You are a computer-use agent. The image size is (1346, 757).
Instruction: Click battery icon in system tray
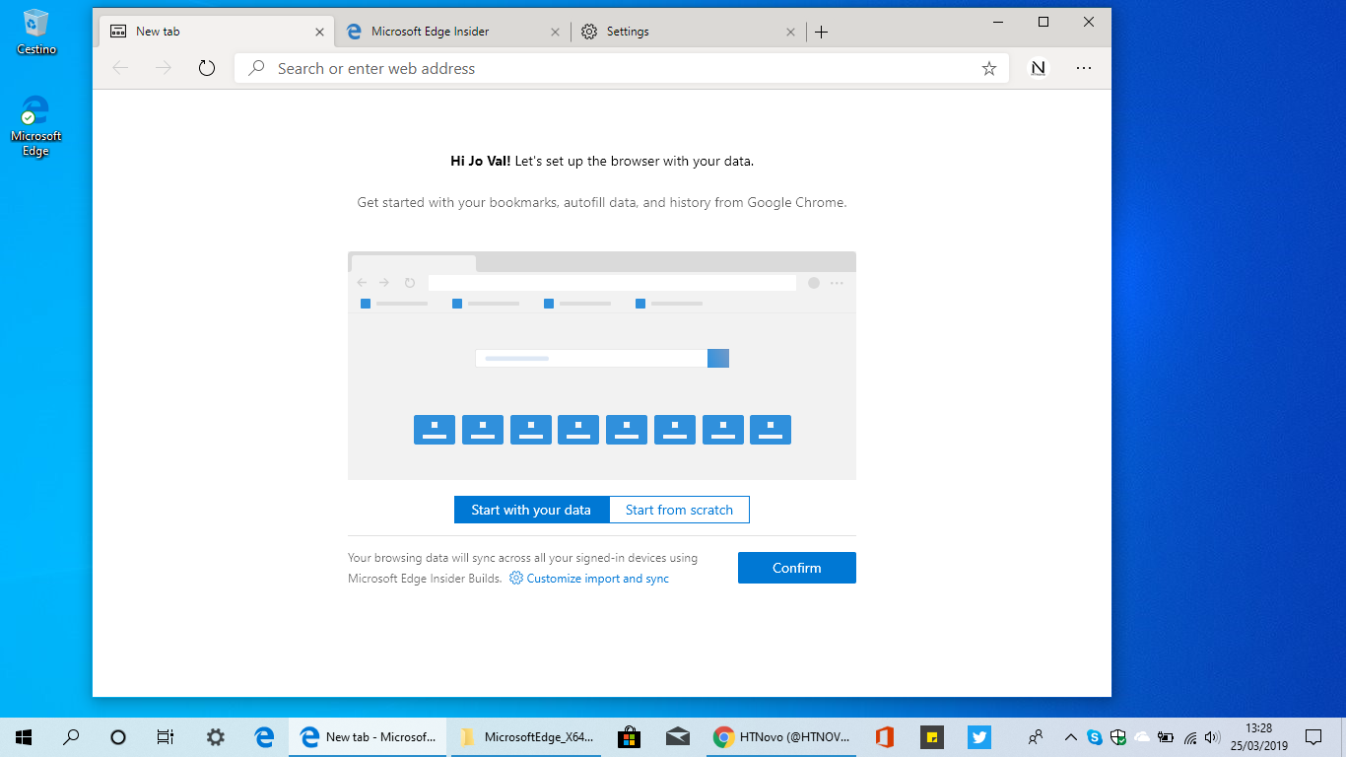pos(1166,736)
